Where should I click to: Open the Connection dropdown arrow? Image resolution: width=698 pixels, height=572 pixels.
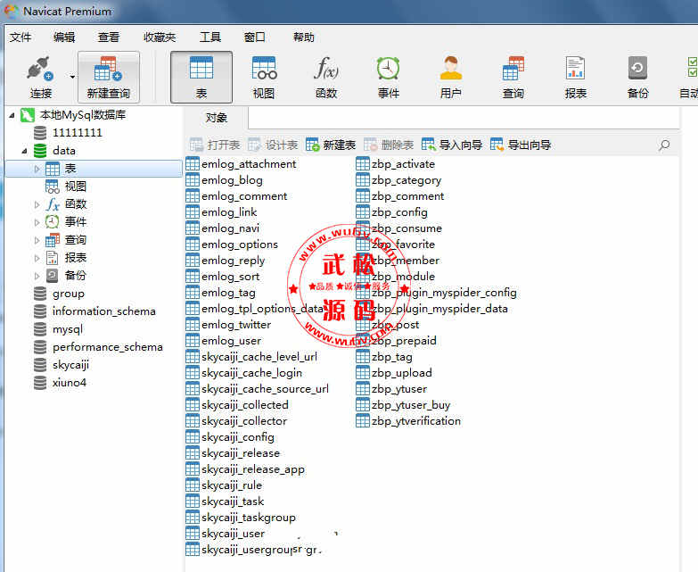72,77
